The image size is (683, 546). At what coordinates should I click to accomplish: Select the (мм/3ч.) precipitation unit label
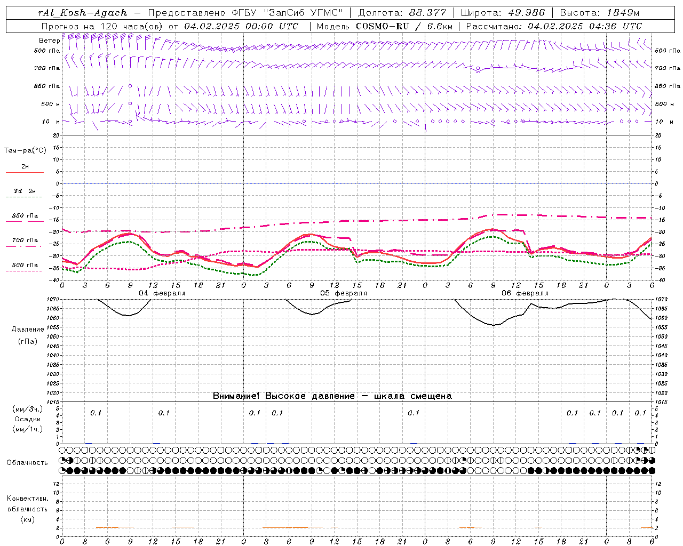click(x=27, y=409)
